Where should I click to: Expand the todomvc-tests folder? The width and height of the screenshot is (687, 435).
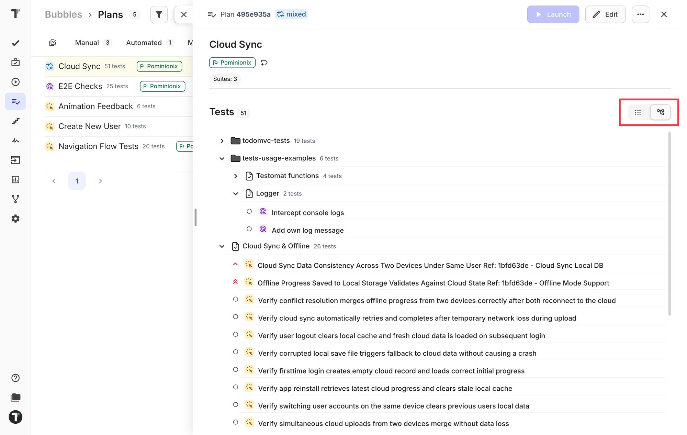click(222, 141)
